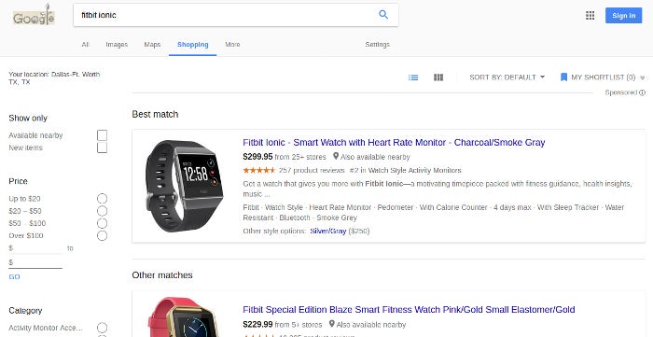Click the Google logo
The image size is (653, 337).
coord(34,16)
